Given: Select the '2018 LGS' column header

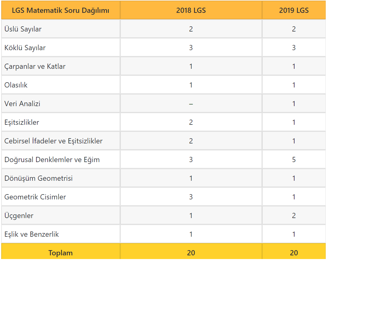Looking at the screenshot, I should click(191, 10).
